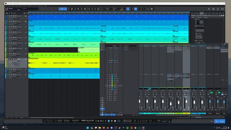Select the Listen speaker tool
Viewport: 231px width, 130px height.
85,9
